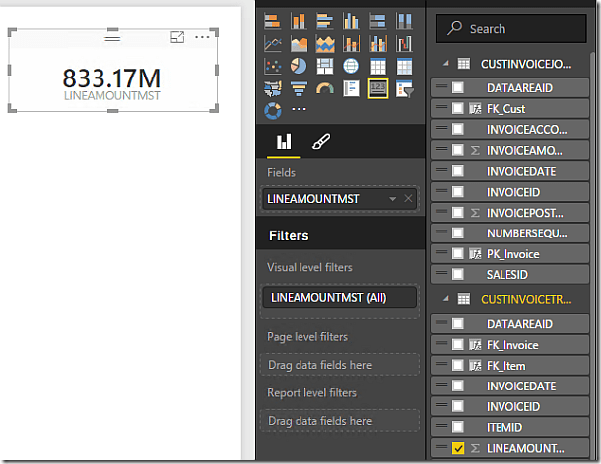Screen dimensions: 601x464
Task: Open the LINEAMOUNTMST field dropdown arrow
Action: (393, 199)
